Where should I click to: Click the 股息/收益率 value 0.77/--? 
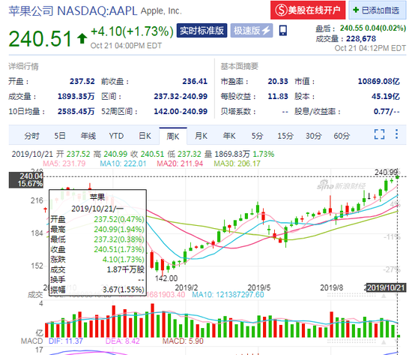pyautogui.click(x=387, y=111)
